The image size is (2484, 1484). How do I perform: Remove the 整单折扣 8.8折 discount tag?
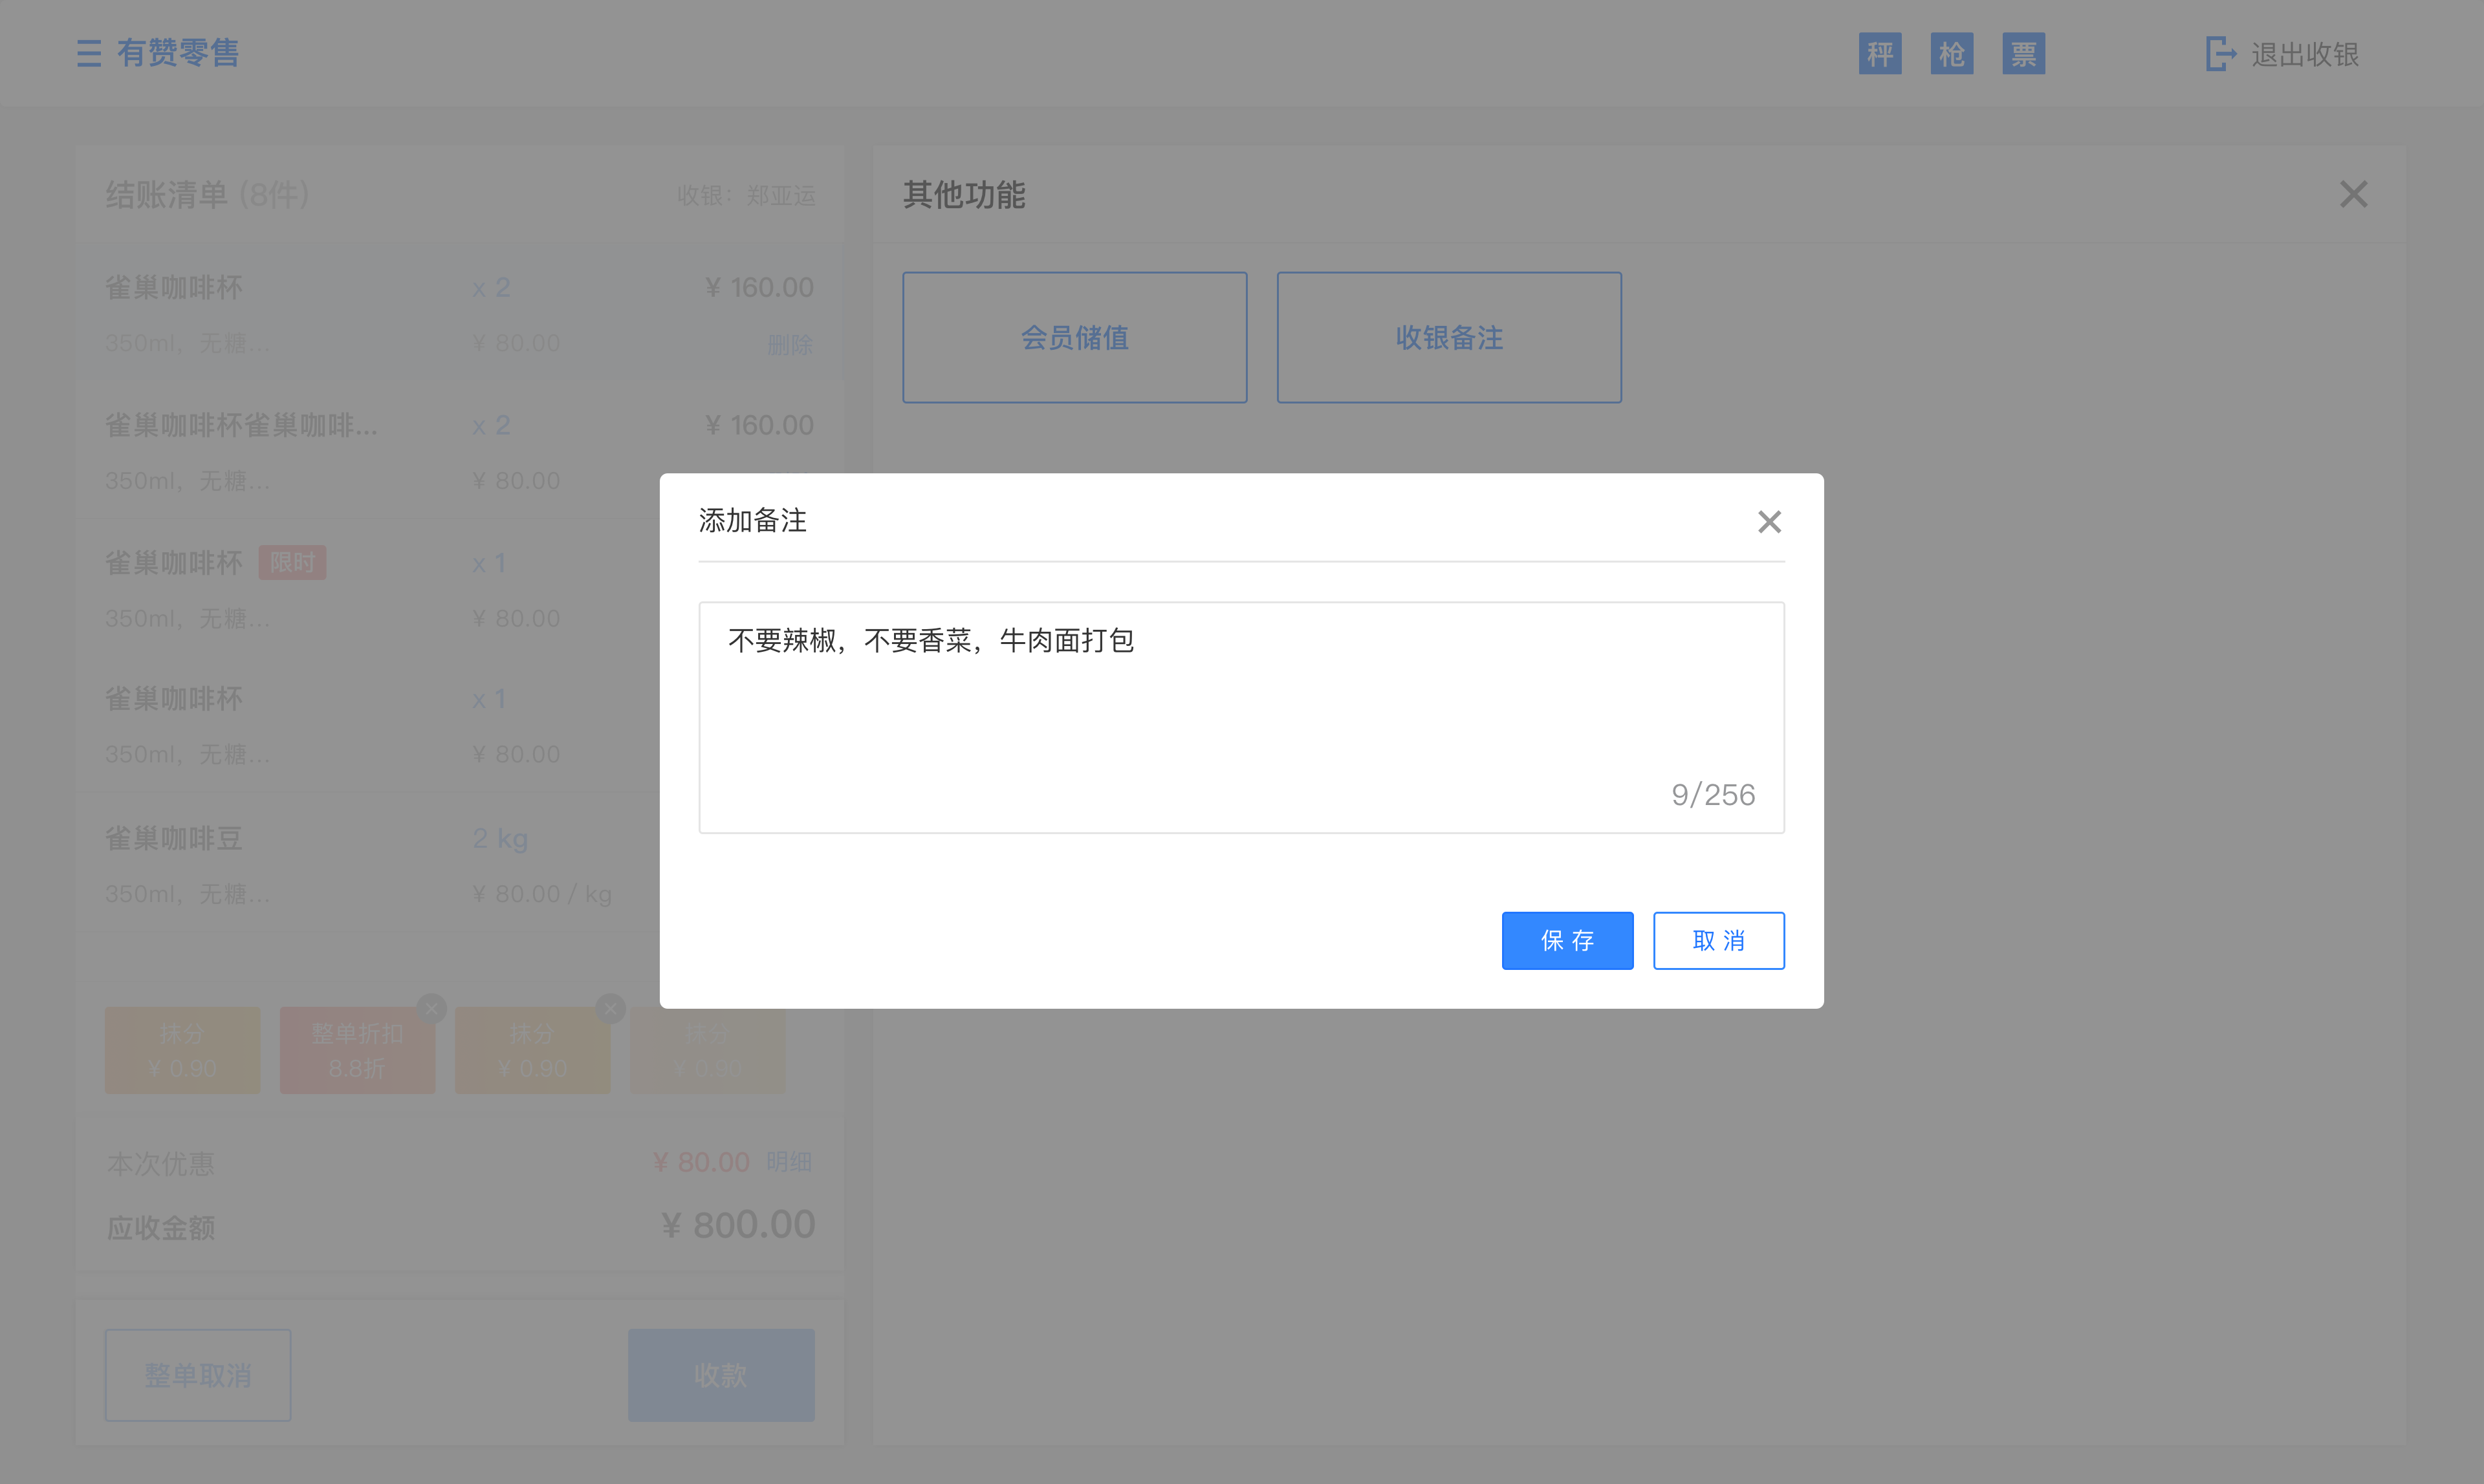tap(432, 1009)
